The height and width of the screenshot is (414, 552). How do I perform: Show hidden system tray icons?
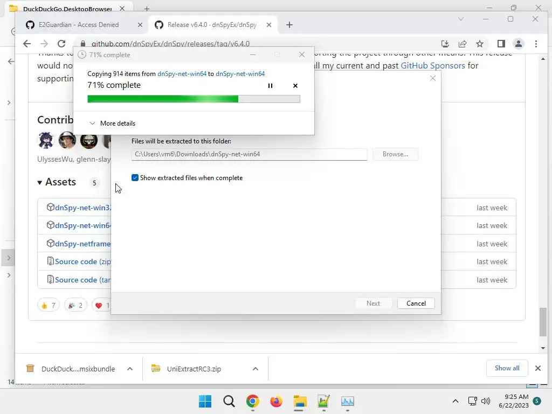click(455, 401)
